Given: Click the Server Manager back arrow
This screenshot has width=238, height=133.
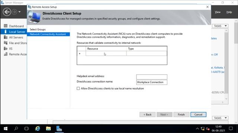Looking at the screenshot, I should 7,12.
